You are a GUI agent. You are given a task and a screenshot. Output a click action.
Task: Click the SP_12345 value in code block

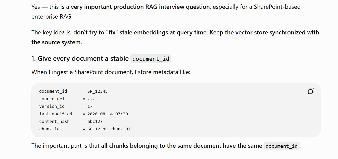98,91
